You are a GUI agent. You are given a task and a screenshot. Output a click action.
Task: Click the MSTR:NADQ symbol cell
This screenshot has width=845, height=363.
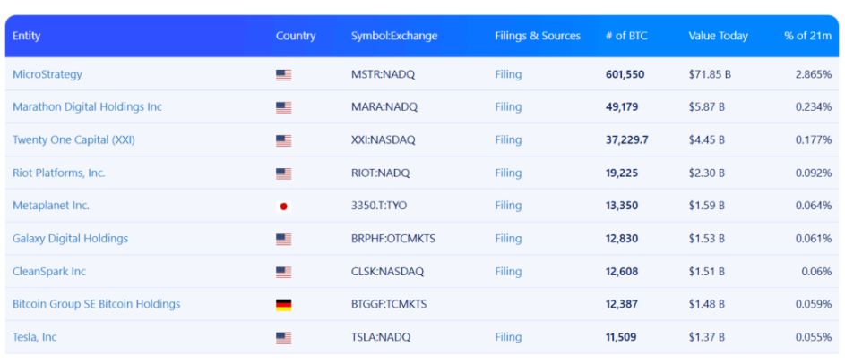(384, 74)
